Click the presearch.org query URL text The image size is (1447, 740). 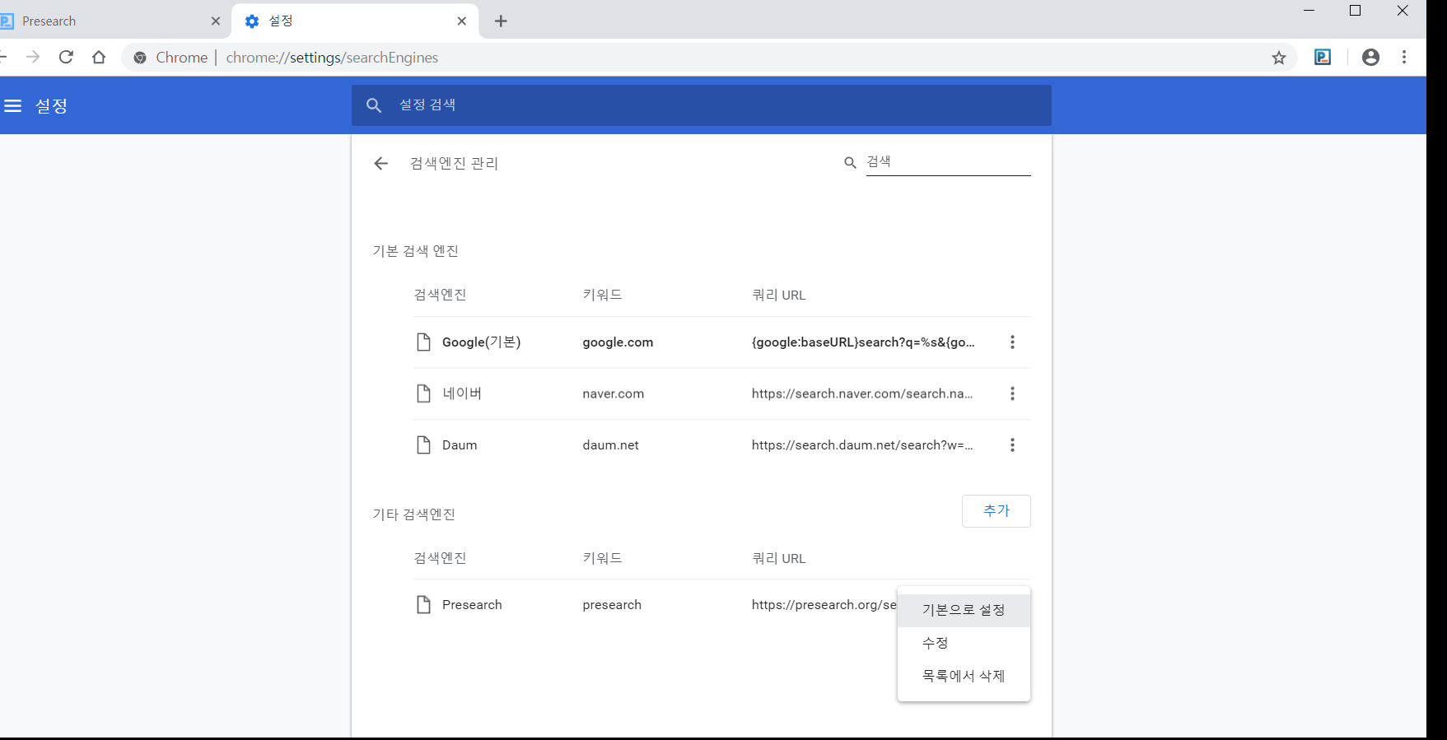click(x=824, y=605)
